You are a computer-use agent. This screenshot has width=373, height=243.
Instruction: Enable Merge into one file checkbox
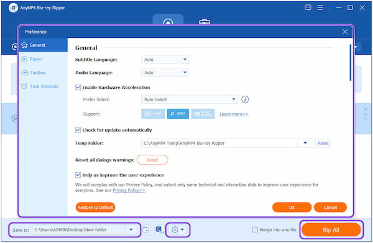pos(255,230)
